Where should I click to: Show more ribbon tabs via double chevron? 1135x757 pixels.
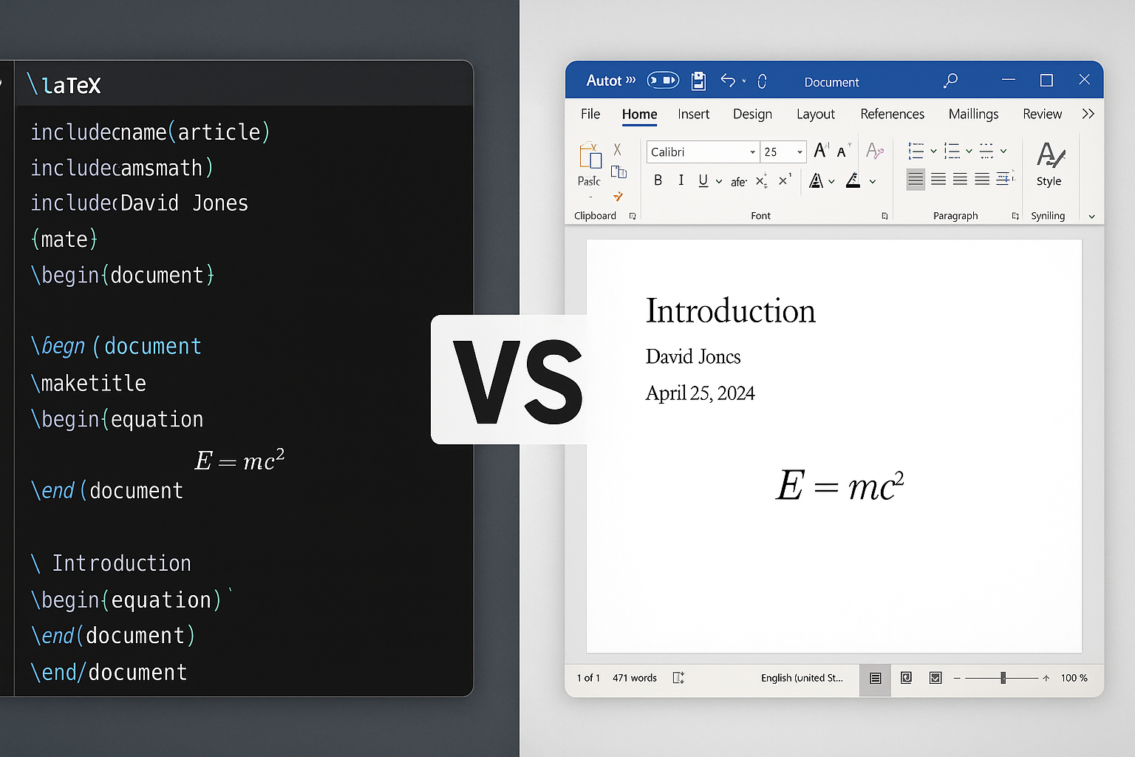tap(1088, 114)
